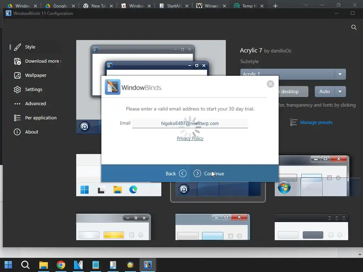363x272 pixels.
Task: Click the WindowBlinds logo in dialog
Action: coord(134,87)
